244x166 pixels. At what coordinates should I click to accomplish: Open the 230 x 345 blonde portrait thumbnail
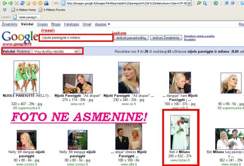129,78
